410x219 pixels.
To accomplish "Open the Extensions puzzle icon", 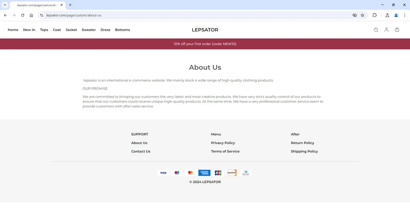I will pyautogui.click(x=374, y=15).
